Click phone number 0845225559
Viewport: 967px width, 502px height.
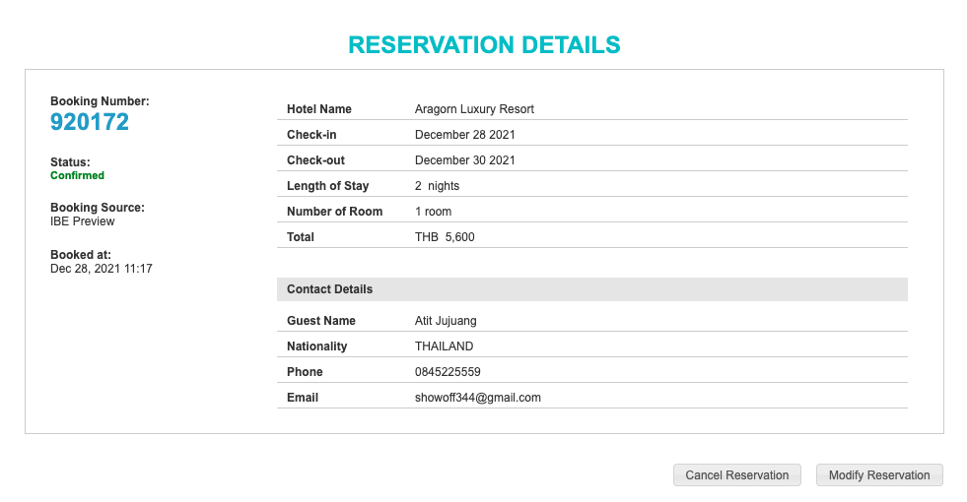click(x=448, y=372)
